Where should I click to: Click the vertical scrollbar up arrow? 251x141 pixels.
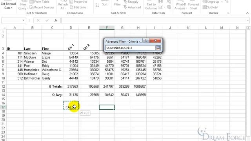click(248, 28)
